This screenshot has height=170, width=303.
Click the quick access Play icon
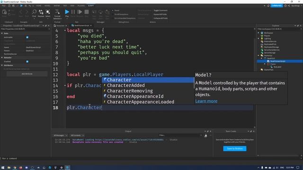coord(21,6)
